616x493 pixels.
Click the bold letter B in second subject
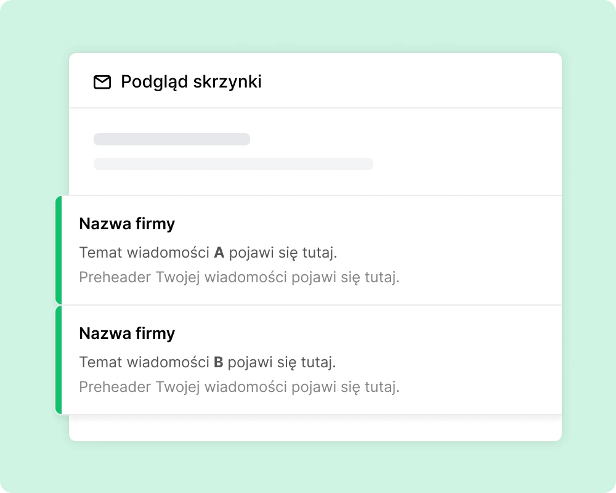(219, 362)
